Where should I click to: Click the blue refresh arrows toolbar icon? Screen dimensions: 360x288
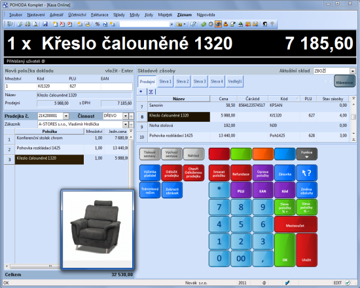[x=105, y=24]
